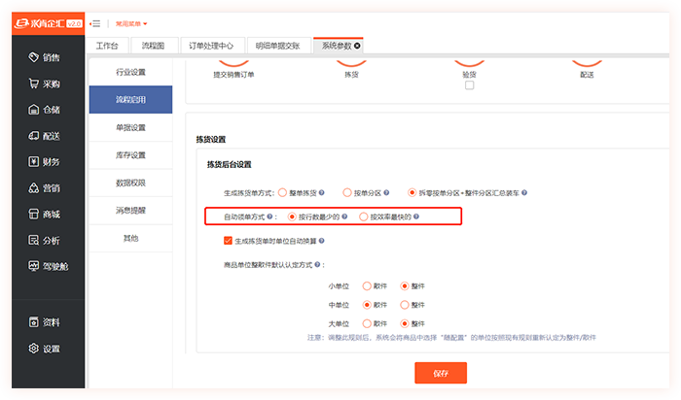Open the 配送 delivery module

point(45,136)
